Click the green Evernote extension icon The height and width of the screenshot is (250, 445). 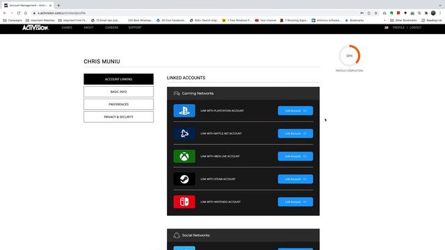pos(391,13)
